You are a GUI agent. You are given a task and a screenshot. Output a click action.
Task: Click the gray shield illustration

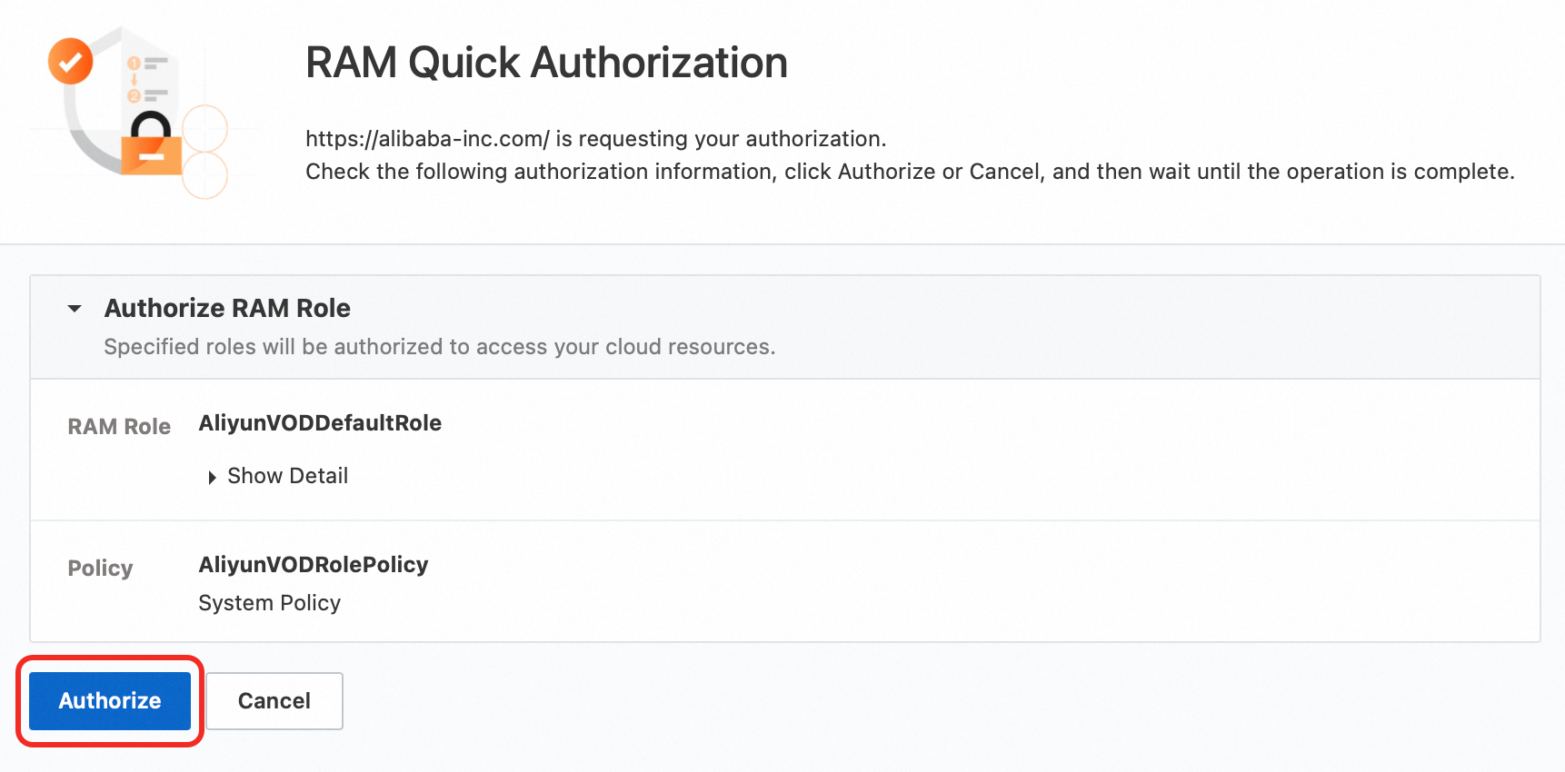[84, 136]
